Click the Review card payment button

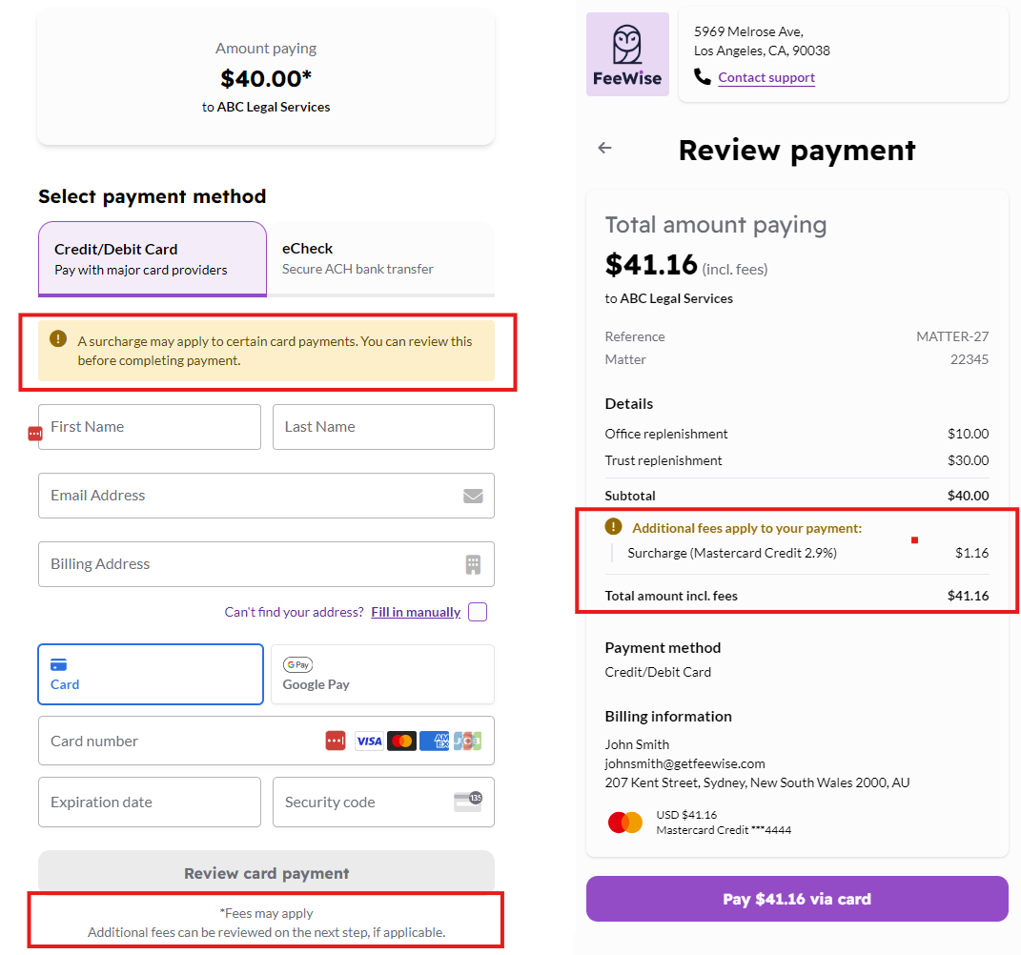(266, 873)
